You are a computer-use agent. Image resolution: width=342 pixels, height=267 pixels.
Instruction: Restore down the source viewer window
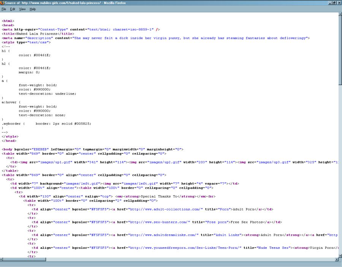click(334, 3)
